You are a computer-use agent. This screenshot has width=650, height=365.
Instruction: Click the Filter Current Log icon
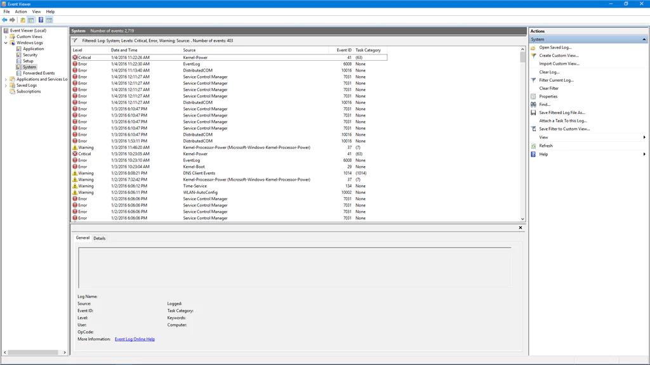coord(533,80)
